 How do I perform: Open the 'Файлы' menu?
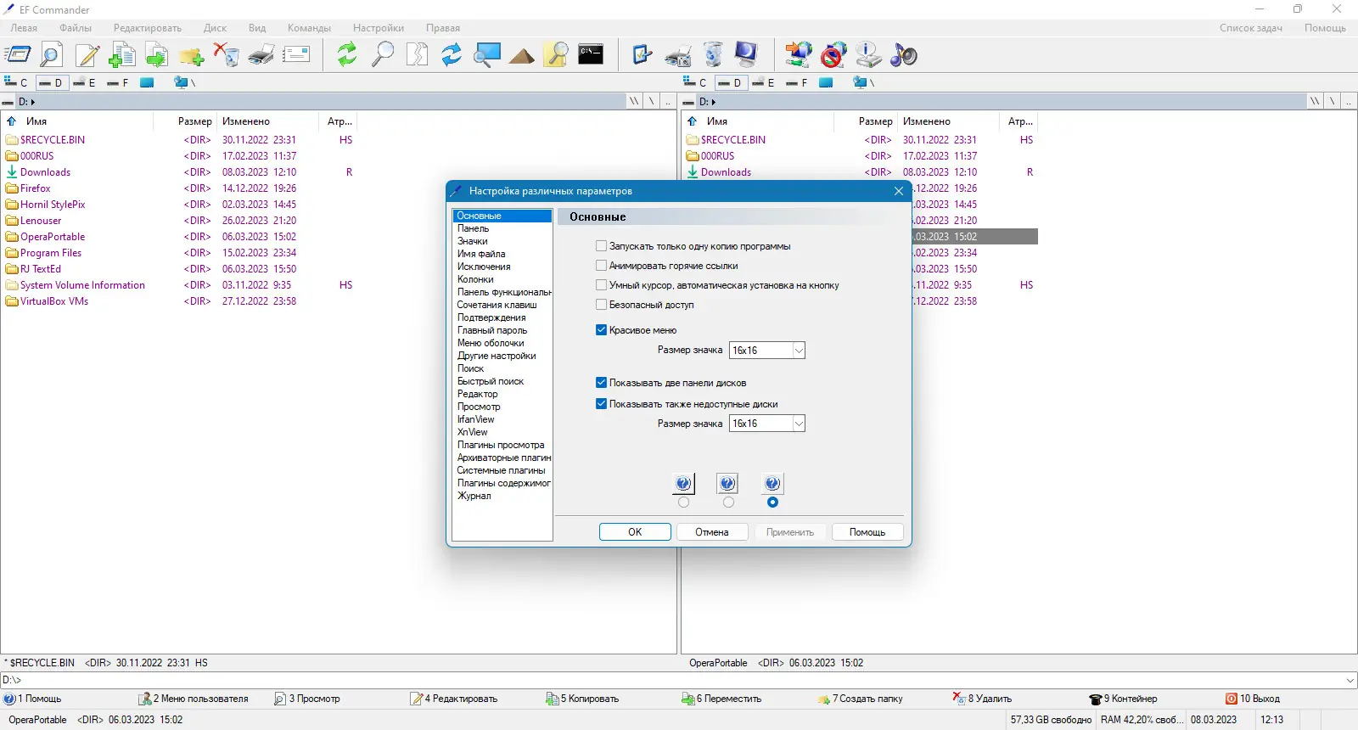76,28
